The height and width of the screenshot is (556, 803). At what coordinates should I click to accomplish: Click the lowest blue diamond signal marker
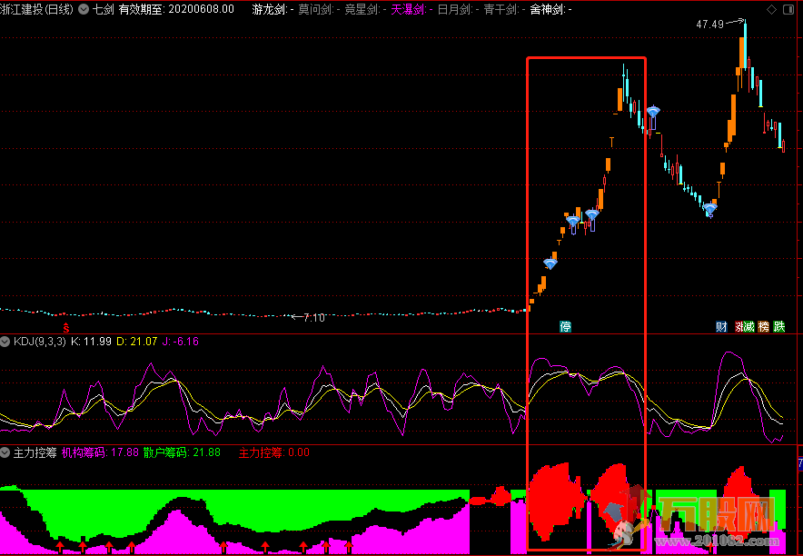coord(550,264)
